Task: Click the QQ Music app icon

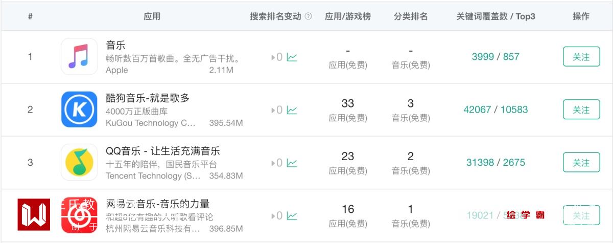Action: pyautogui.click(x=79, y=162)
